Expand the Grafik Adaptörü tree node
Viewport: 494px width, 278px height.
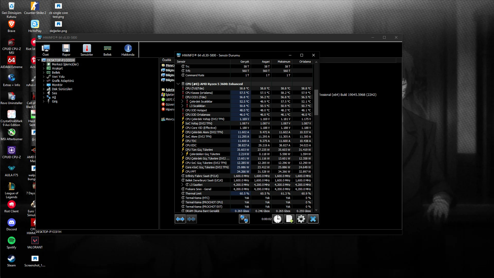click(44, 81)
